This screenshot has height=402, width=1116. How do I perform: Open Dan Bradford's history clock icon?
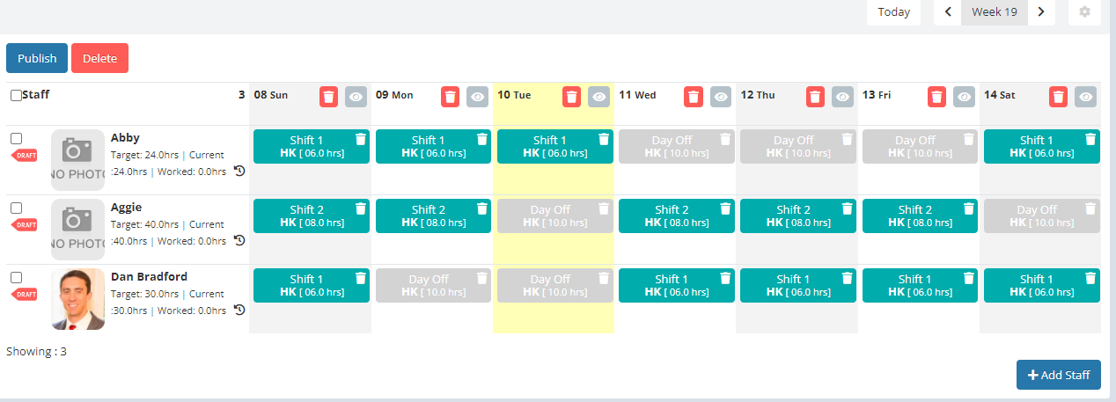click(239, 310)
